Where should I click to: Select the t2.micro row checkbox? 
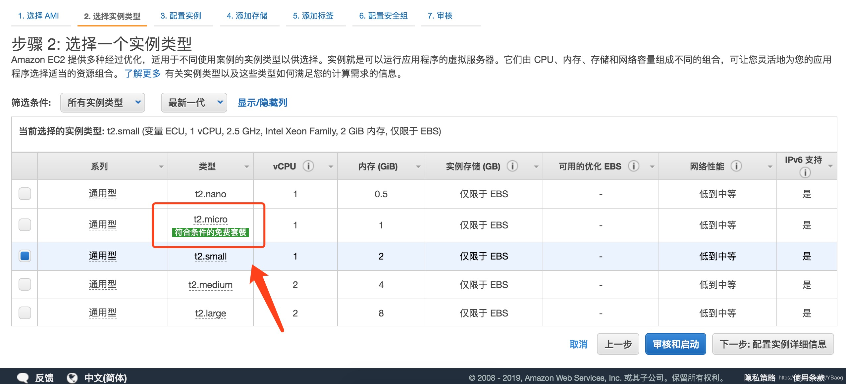tap(25, 225)
